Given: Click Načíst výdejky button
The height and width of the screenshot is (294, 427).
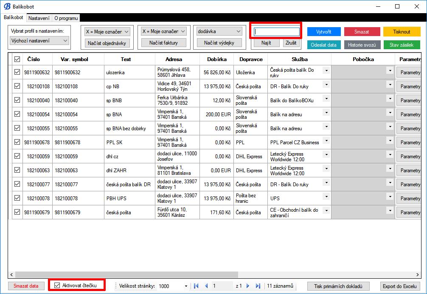Looking at the screenshot, I should click(x=219, y=43).
